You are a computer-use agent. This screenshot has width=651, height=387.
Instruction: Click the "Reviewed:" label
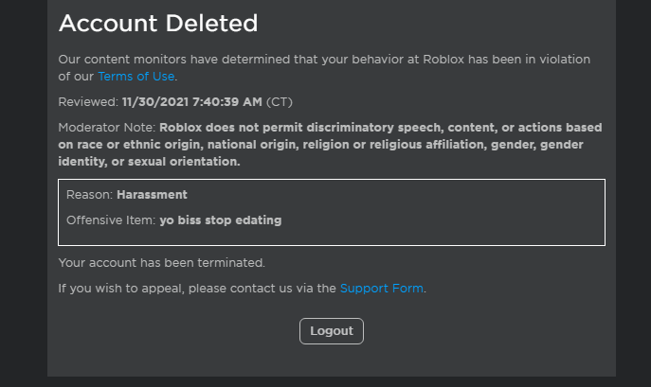click(x=88, y=102)
